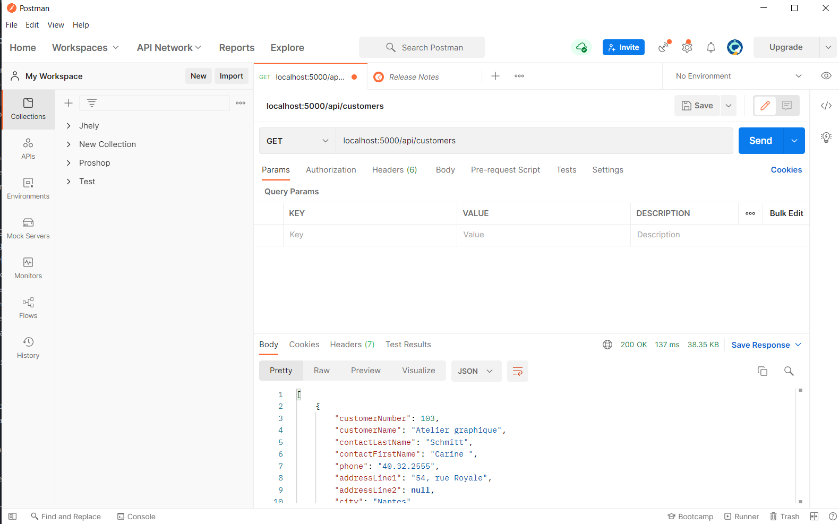839x524 pixels.
Task: Switch to the response Cookies tab
Action: pyautogui.click(x=304, y=345)
